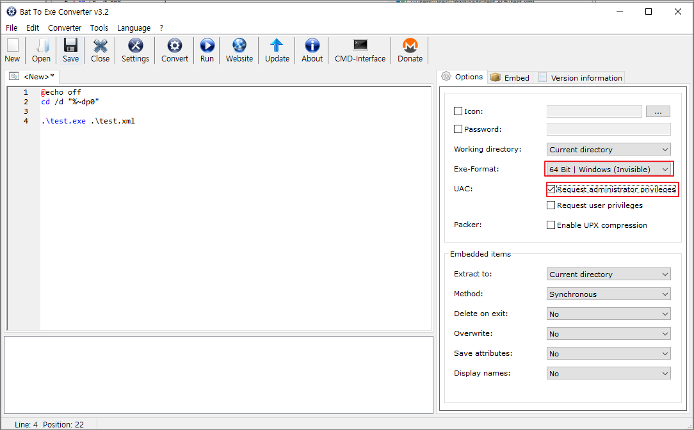This screenshot has height=430, width=694.
Task: Click code line cd /d "%~dp0"
Action: tap(70, 102)
